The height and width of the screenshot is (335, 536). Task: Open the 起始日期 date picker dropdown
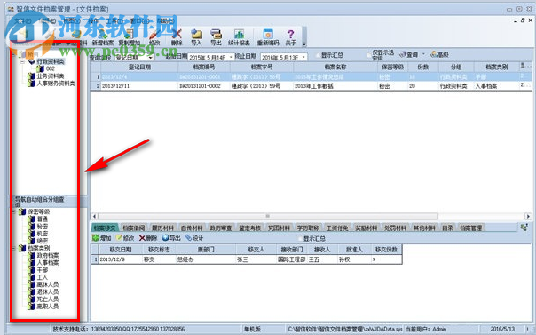[x=231, y=57]
